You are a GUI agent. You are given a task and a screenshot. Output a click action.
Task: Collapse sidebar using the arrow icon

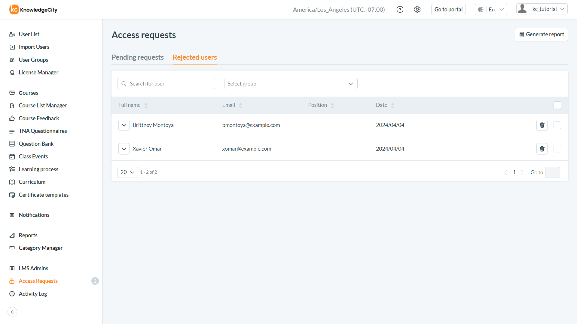(12, 312)
